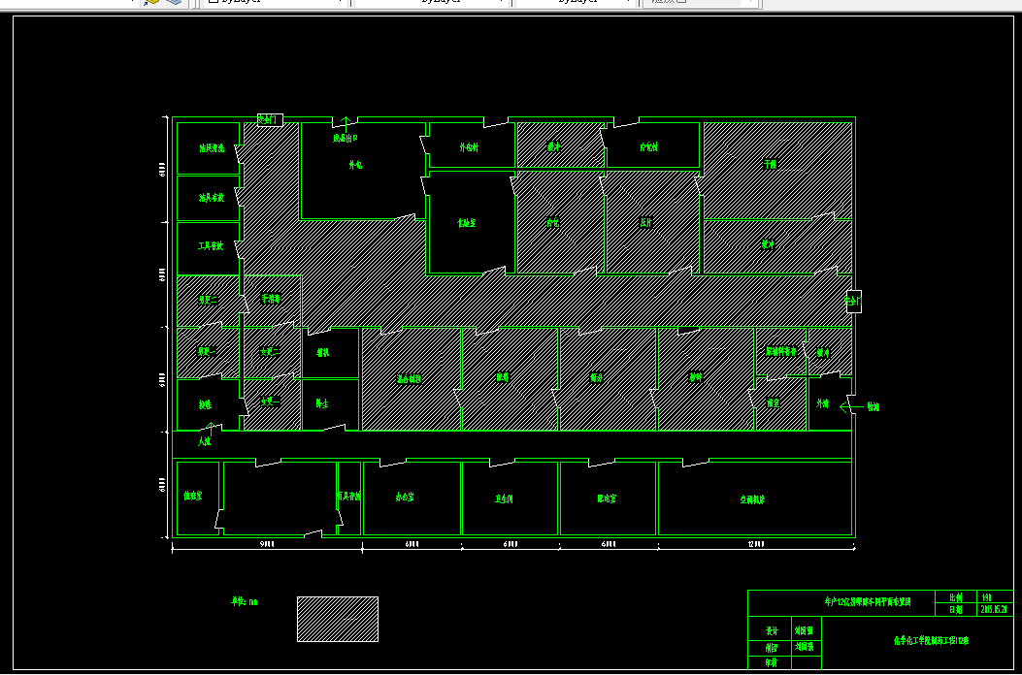Select the 比例 title block cell

click(955, 596)
